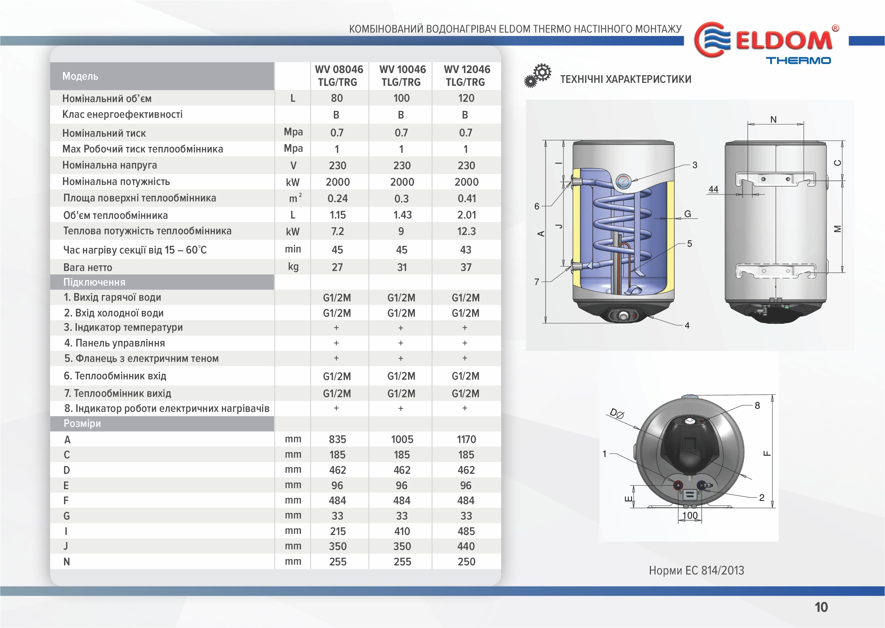Click the 'Номінальний тиск' row label
The image size is (885, 628).
[104, 134]
